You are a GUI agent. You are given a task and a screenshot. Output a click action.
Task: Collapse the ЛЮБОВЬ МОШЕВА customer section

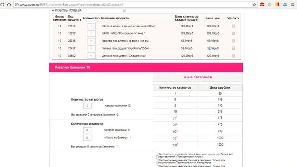tap(53, 10)
